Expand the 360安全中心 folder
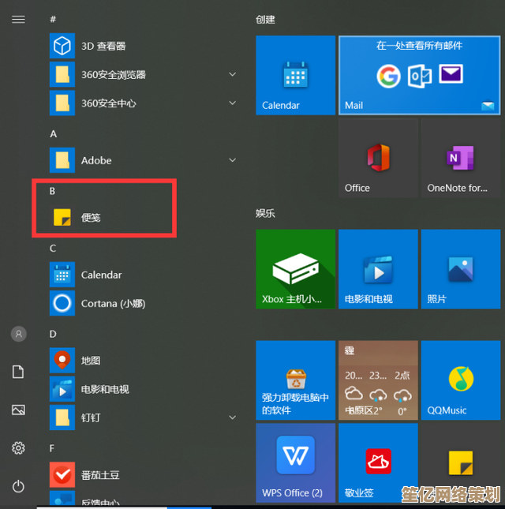The height and width of the screenshot is (509, 505). [x=232, y=103]
